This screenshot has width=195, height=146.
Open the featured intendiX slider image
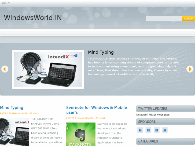coord(48,69)
